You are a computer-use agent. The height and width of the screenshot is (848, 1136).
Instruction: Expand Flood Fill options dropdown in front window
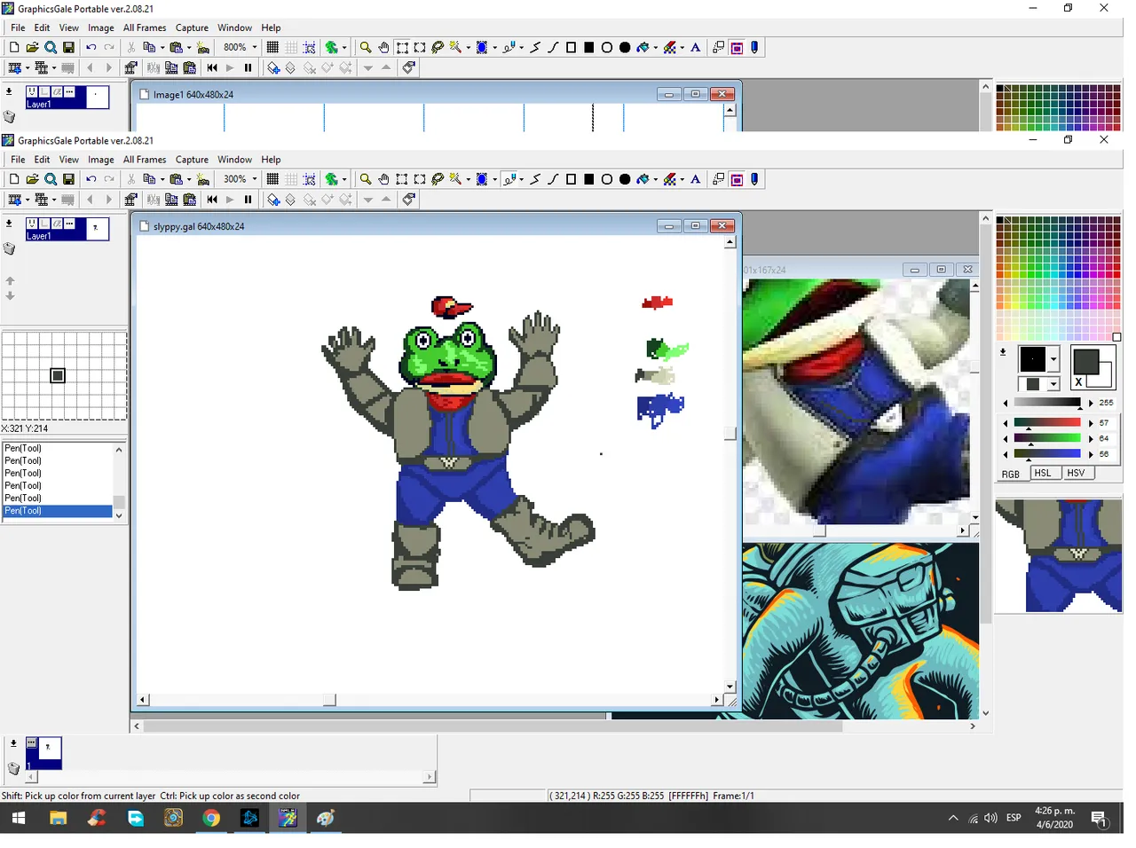(656, 179)
